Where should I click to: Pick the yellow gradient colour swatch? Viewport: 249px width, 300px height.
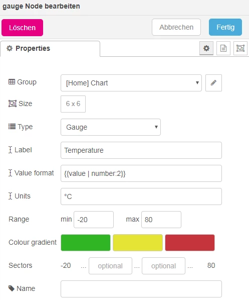click(138, 243)
